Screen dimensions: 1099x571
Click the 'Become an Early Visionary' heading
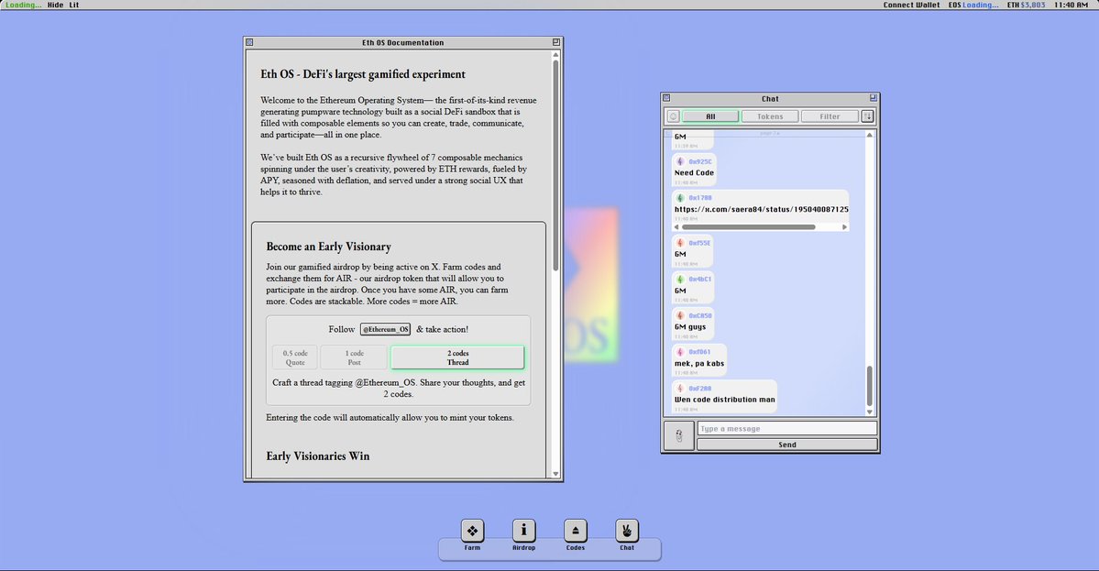click(329, 247)
